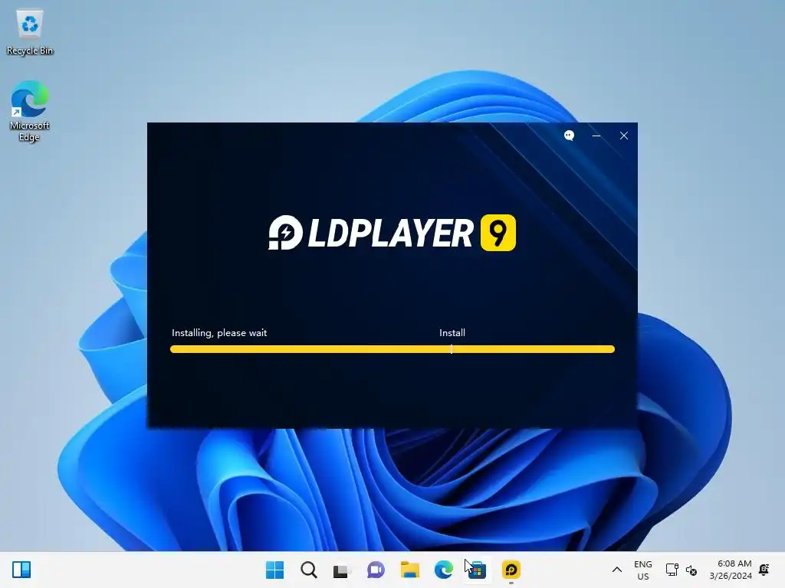This screenshot has height=588, width=785.
Task: Switch the ENG US input language
Action: point(643,570)
